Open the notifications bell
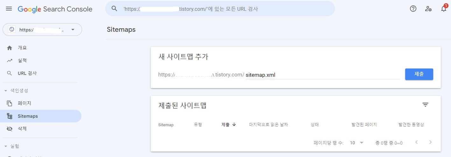This screenshot has height=157, width=451. [x=444, y=9]
